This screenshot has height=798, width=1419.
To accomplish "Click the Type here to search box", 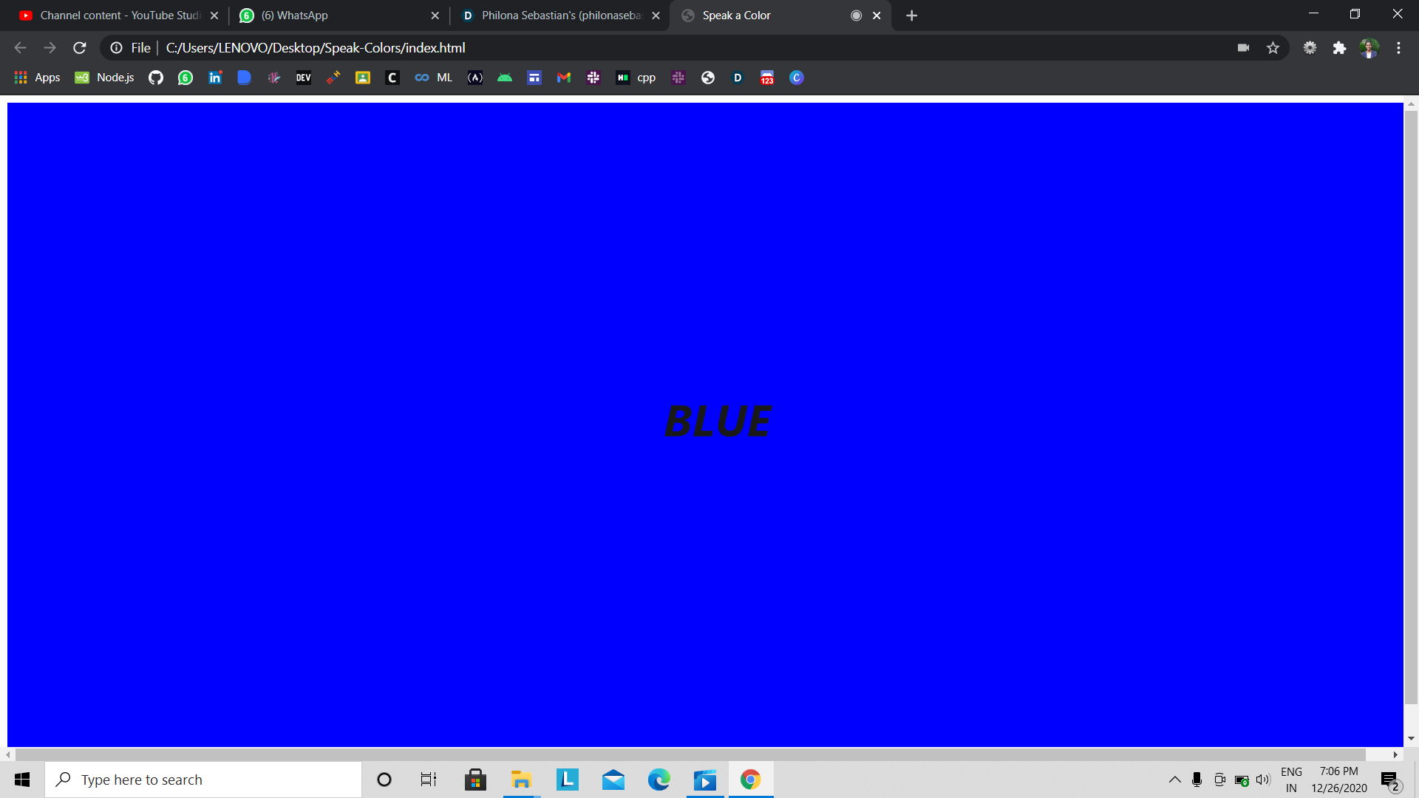I will pos(203,780).
